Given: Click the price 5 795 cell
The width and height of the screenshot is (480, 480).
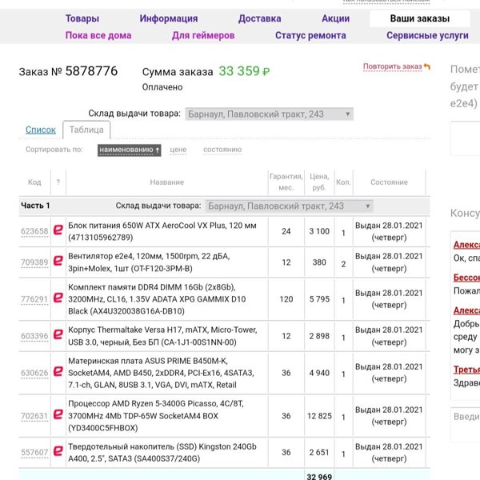Looking at the screenshot, I should coord(319,299).
